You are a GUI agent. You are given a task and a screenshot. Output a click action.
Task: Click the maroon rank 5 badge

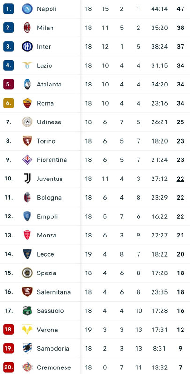pos(8,84)
